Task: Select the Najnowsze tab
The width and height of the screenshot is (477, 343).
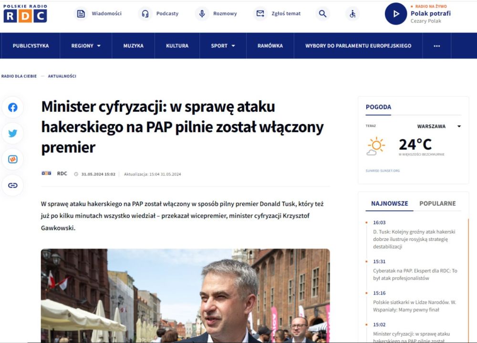Action: (389, 204)
